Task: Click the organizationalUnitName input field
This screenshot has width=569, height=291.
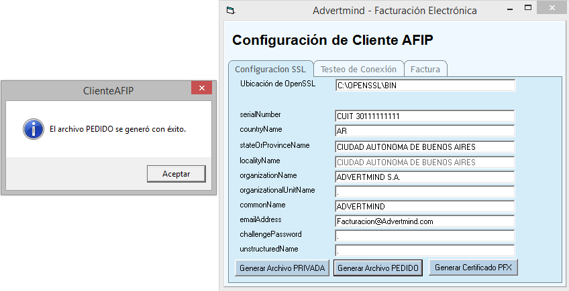Action: [x=425, y=192]
